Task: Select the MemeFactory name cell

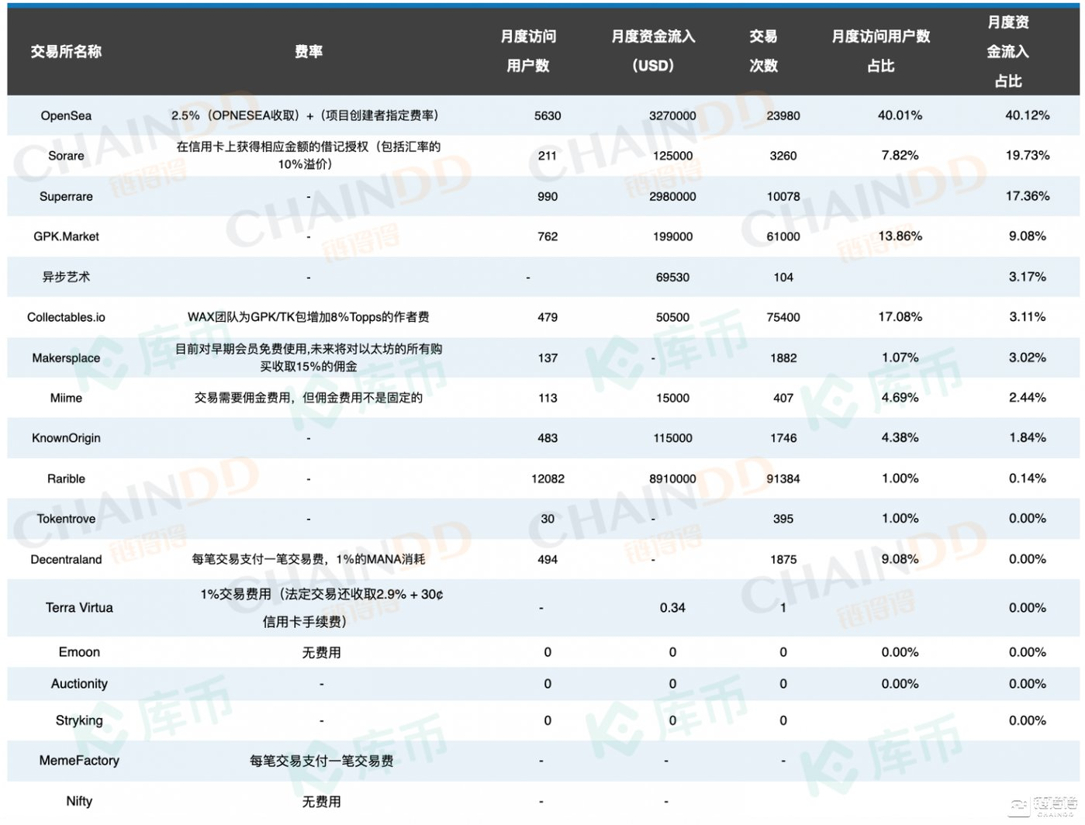Action: pos(79,761)
